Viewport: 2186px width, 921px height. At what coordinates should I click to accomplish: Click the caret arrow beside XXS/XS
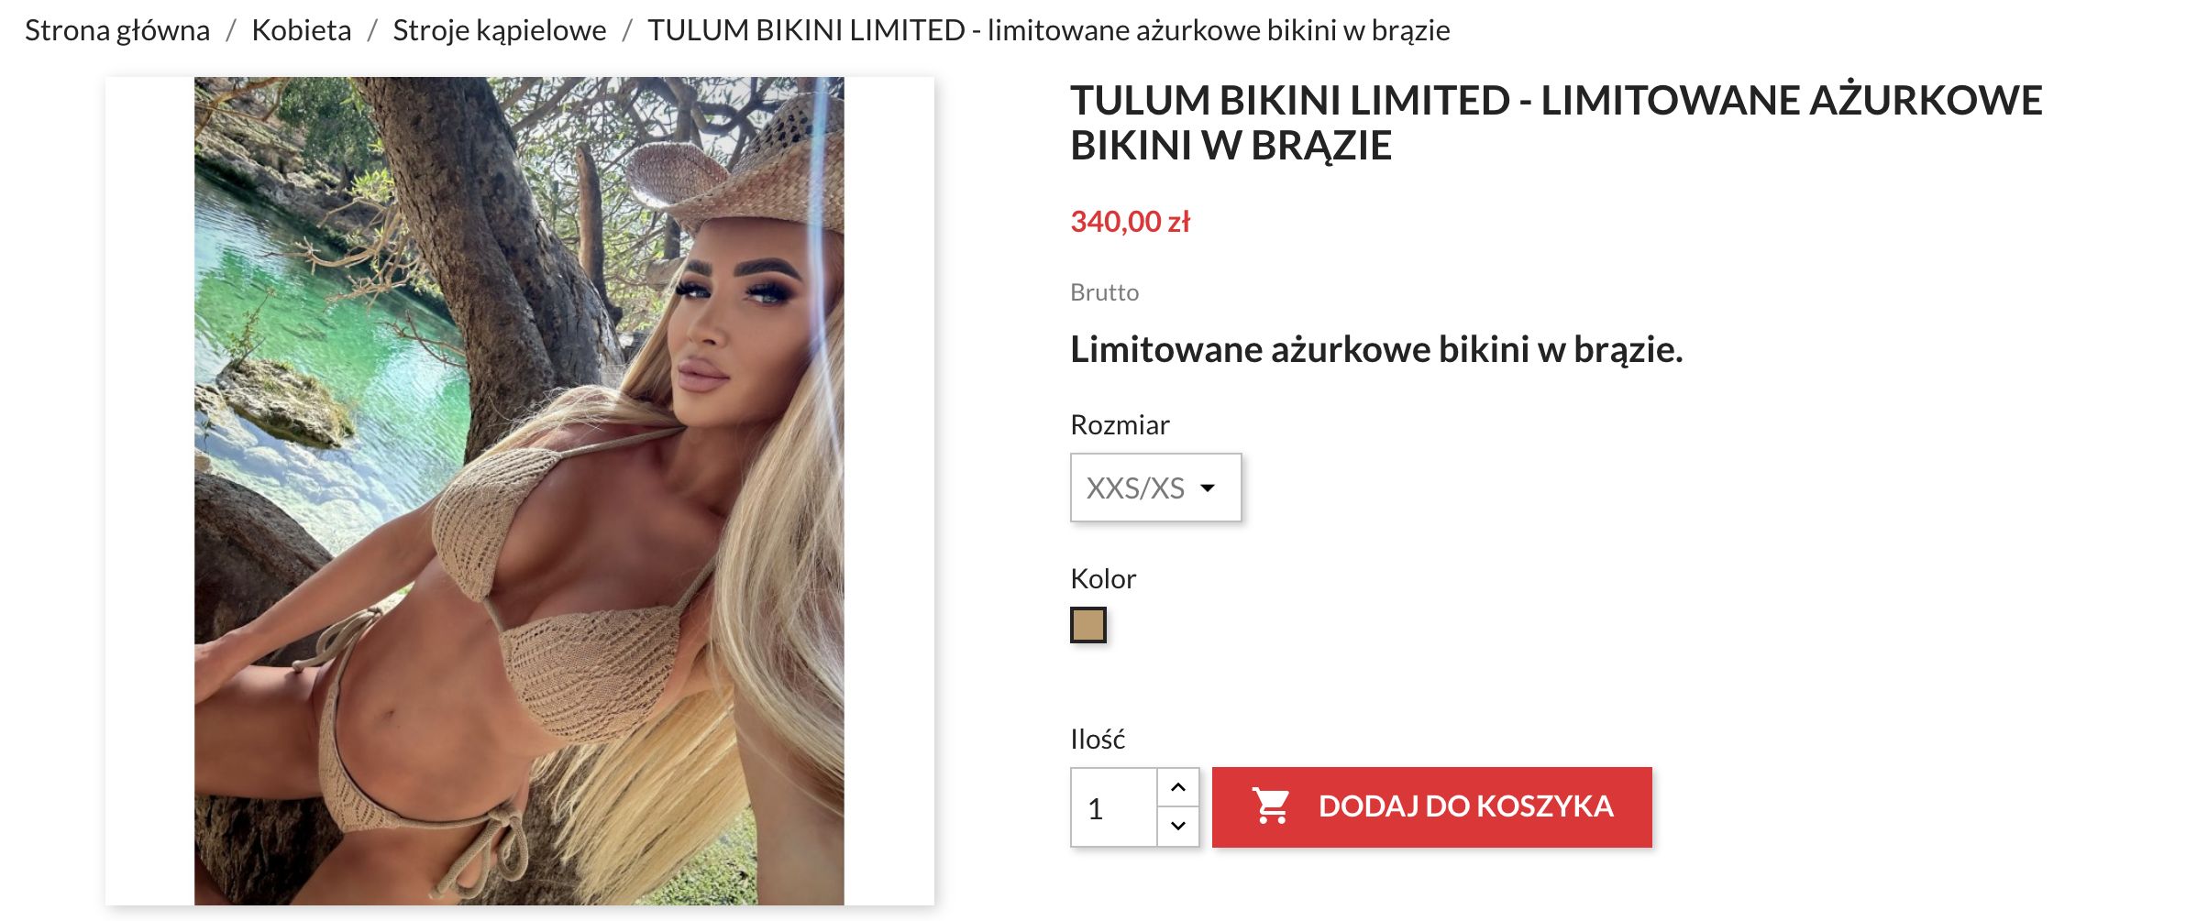point(1208,488)
